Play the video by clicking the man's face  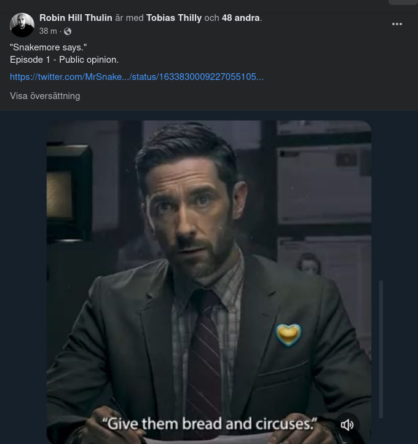[x=194, y=208]
